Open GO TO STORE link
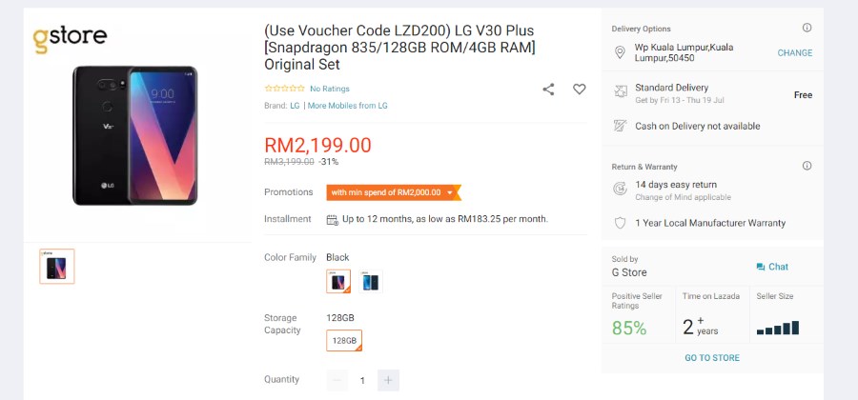The height and width of the screenshot is (400, 858). click(712, 358)
